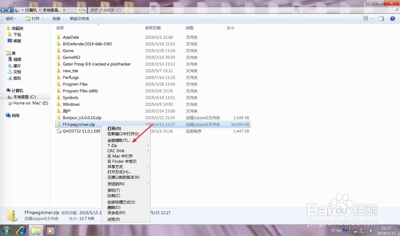Select the Gater Proxy 8.9 folder icon
400x236 pixels.
pos(59,64)
